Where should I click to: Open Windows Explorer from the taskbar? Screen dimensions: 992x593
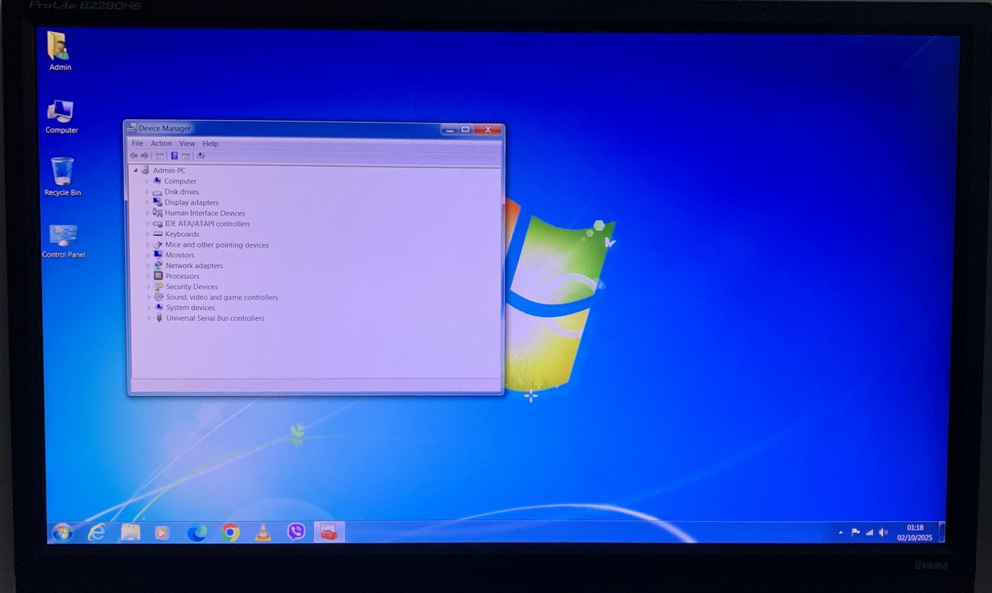pyautogui.click(x=130, y=532)
